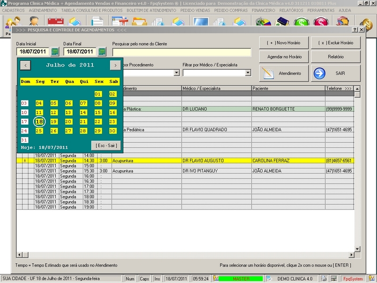377x283 pixels.
Task: Click the monitor screen toolbar icon
Action: coord(201,23)
